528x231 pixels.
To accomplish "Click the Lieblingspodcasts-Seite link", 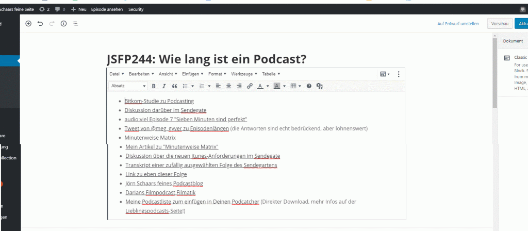I will pyautogui.click(x=154, y=211).
